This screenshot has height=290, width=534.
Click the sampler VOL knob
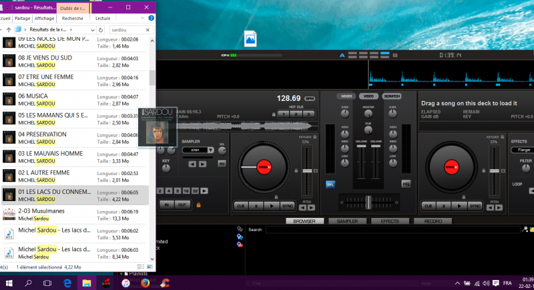click(222, 150)
